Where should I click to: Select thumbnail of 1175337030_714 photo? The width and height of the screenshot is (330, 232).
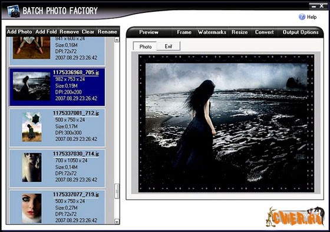[x=32, y=168]
